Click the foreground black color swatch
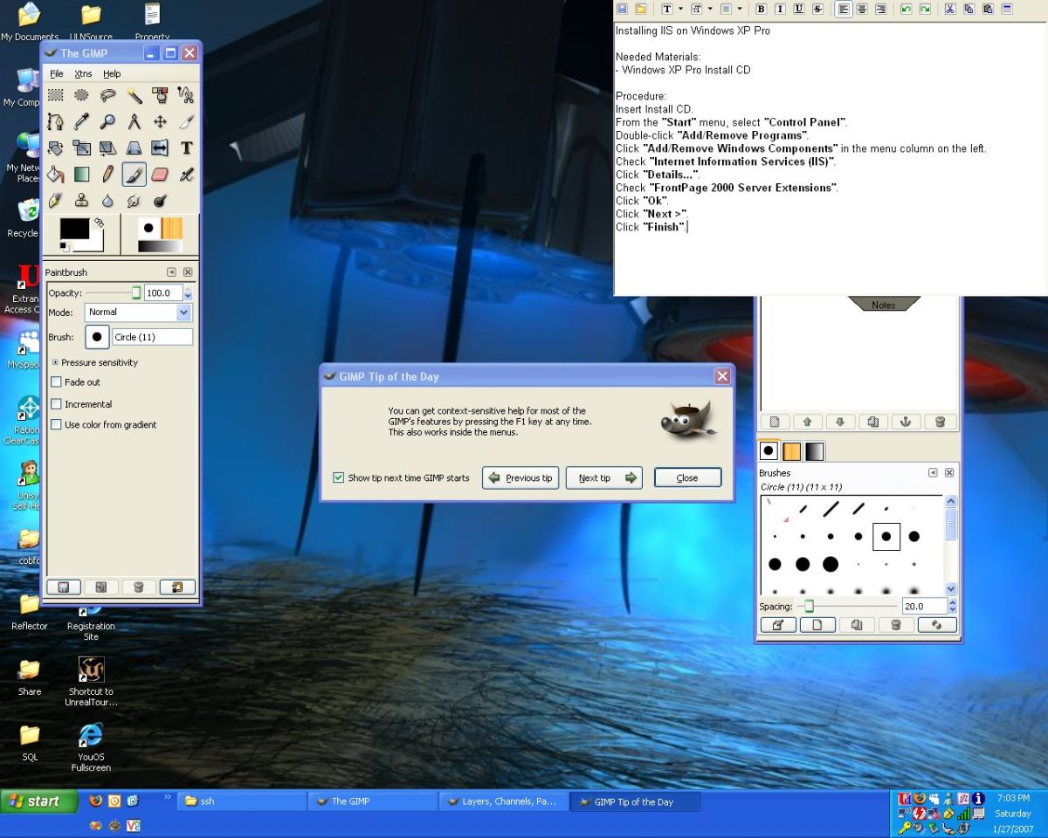This screenshot has height=838, width=1048. pos(74,229)
